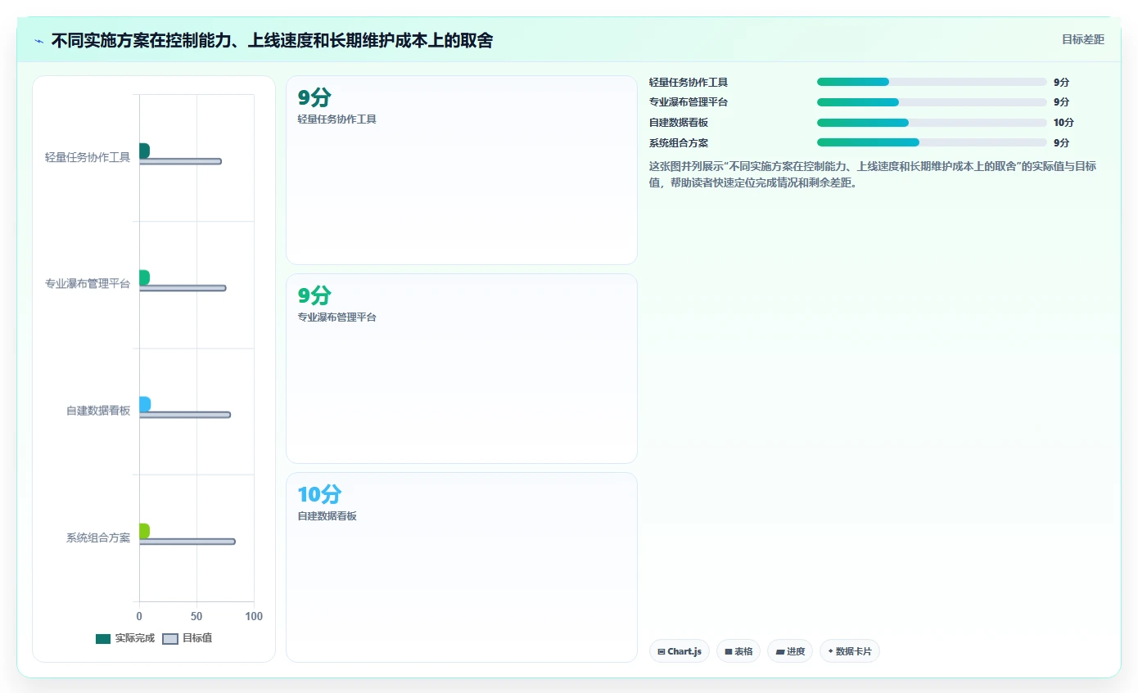
Task: Click the gray target bar for 系统组合方案
Action: click(187, 542)
